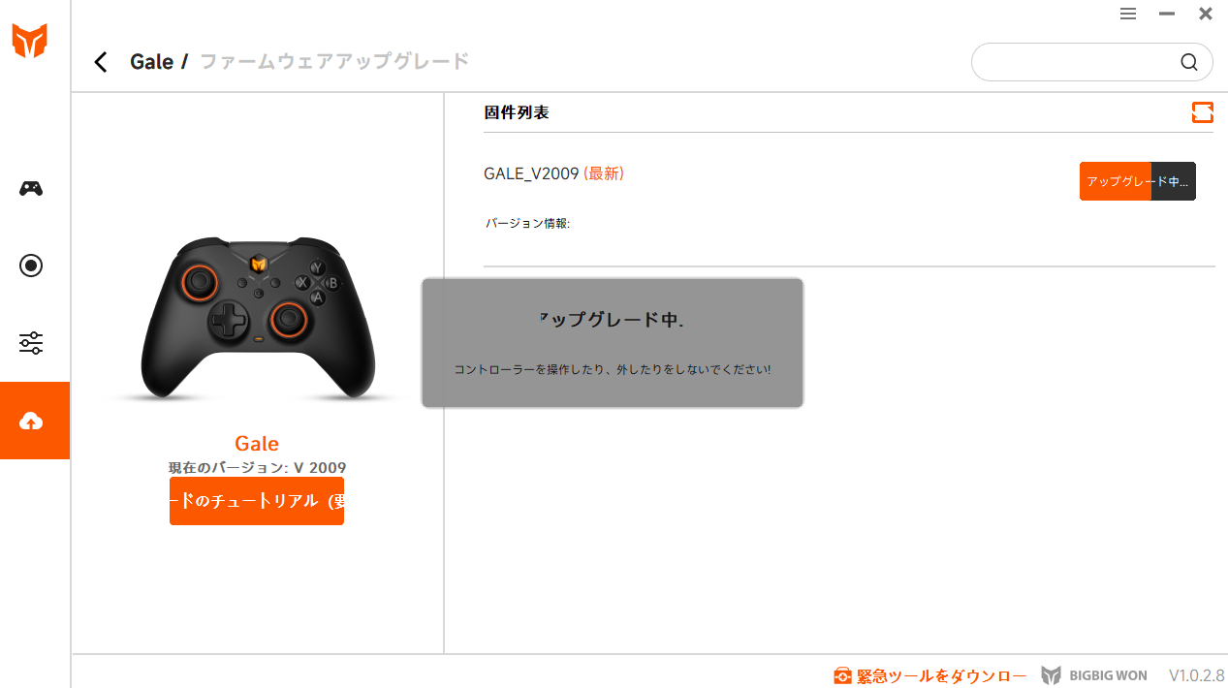
Task: Click the Gale breadcrumb title
Action: click(152, 62)
